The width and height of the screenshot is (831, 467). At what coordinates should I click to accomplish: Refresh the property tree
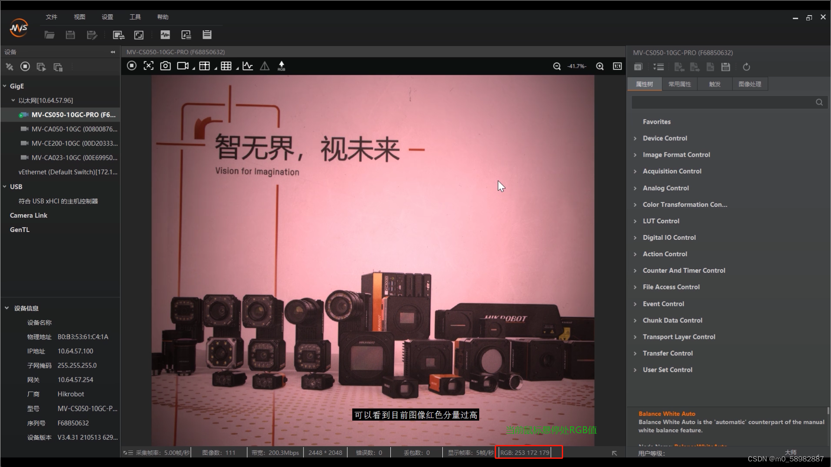tap(746, 67)
